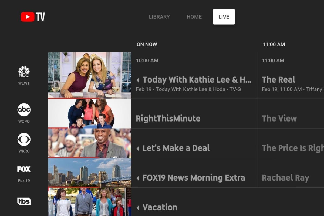This screenshot has width=324, height=216.
Task: Select the TBS channel logo
Action: (x=24, y=201)
